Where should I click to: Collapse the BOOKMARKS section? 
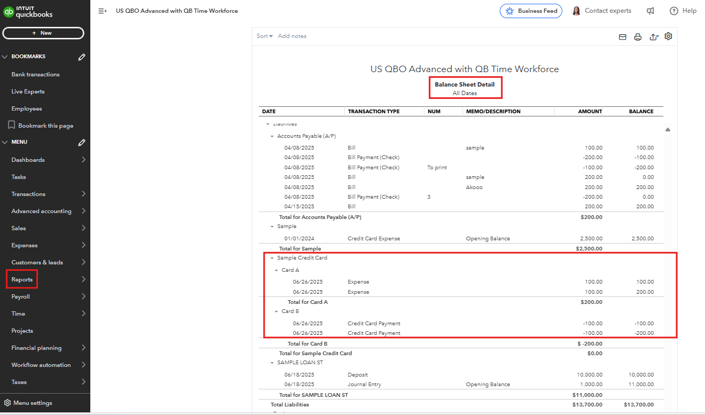[x=5, y=57]
